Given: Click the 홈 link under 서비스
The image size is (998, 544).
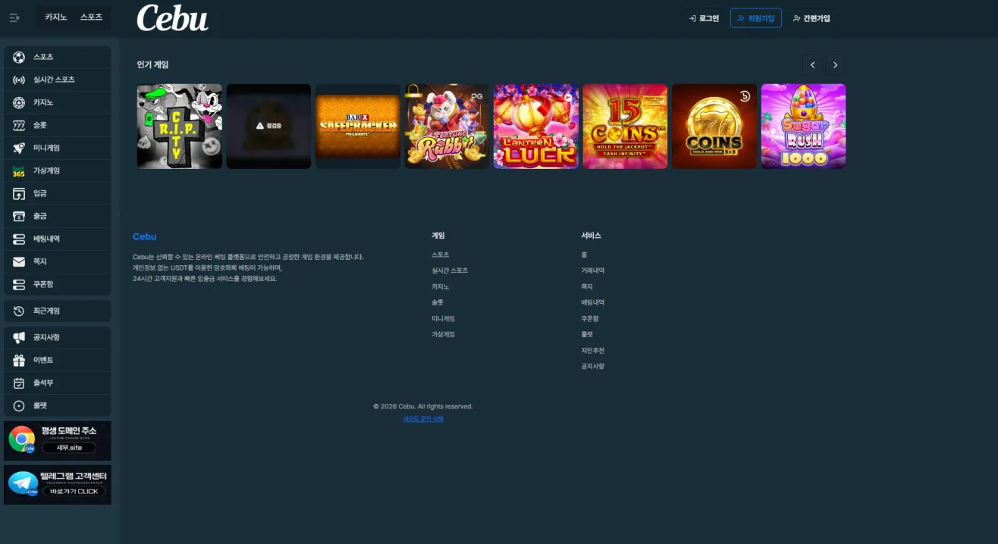Looking at the screenshot, I should pos(584,255).
